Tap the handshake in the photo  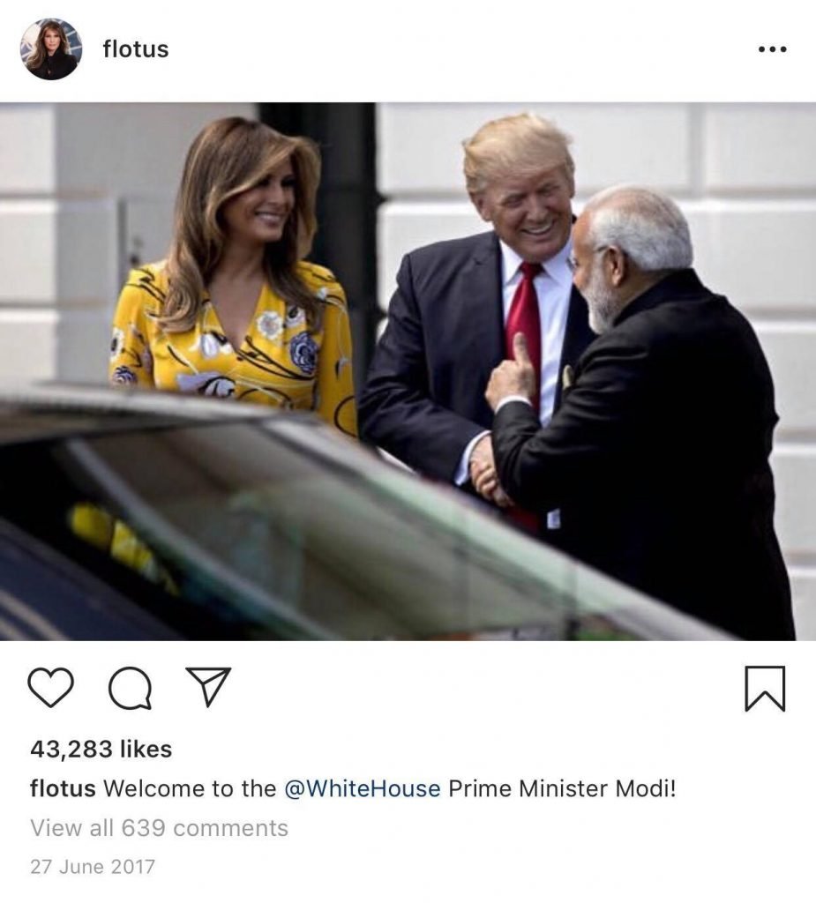pos(488,469)
